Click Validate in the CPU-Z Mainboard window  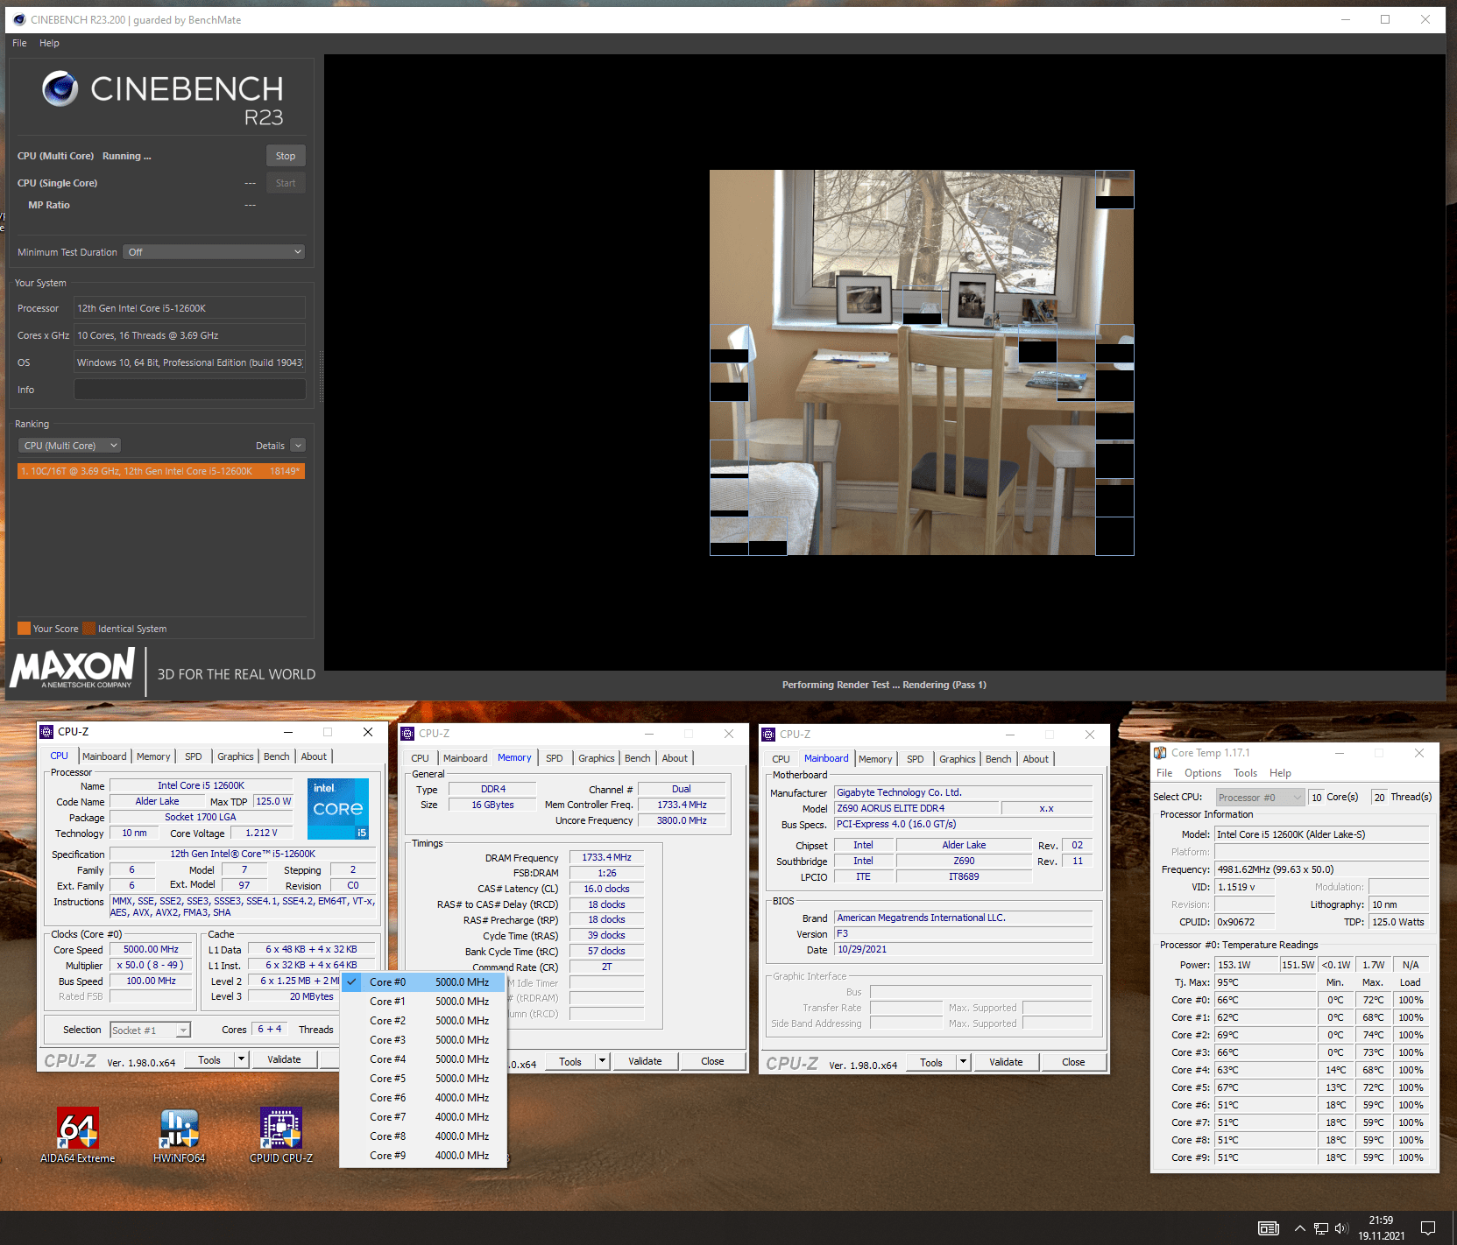pos(1006,1062)
